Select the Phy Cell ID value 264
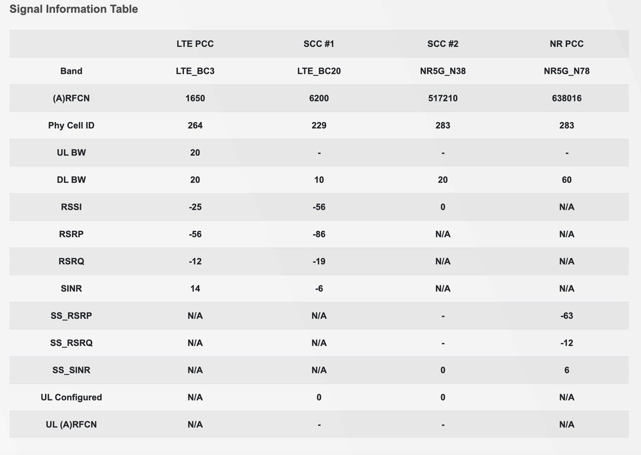The width and height of the screenshot is (641, 455). (x=195, y=125)
